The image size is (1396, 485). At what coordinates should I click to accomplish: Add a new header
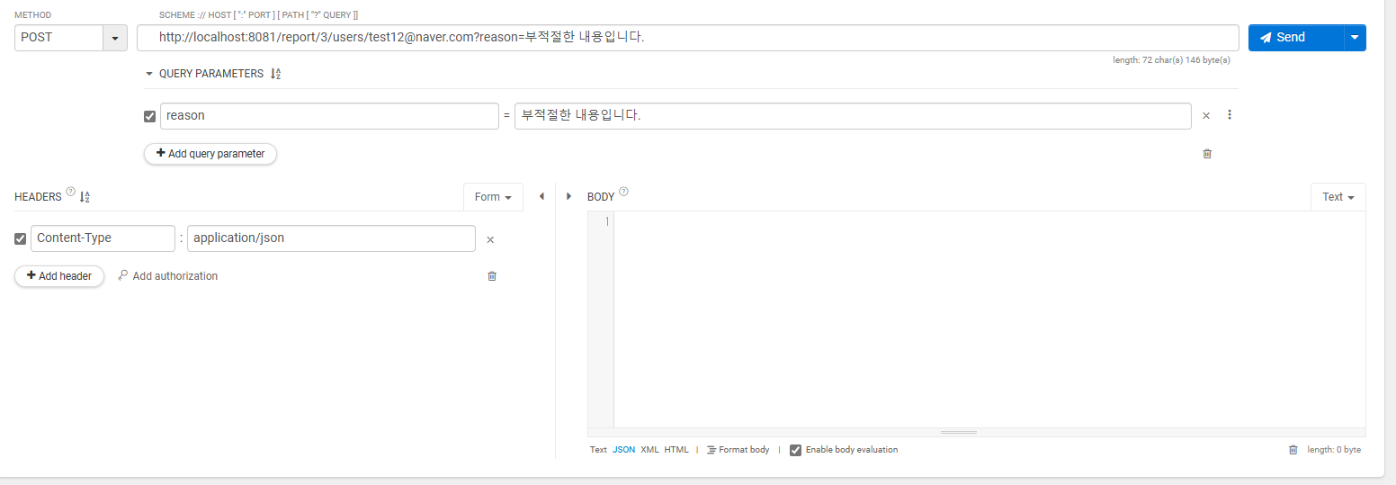(59, 276)
